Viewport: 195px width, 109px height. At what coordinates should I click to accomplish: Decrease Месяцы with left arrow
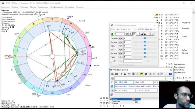point(119,53)
